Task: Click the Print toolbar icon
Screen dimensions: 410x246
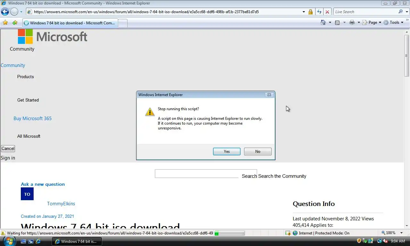Action: tap(352, 22)
